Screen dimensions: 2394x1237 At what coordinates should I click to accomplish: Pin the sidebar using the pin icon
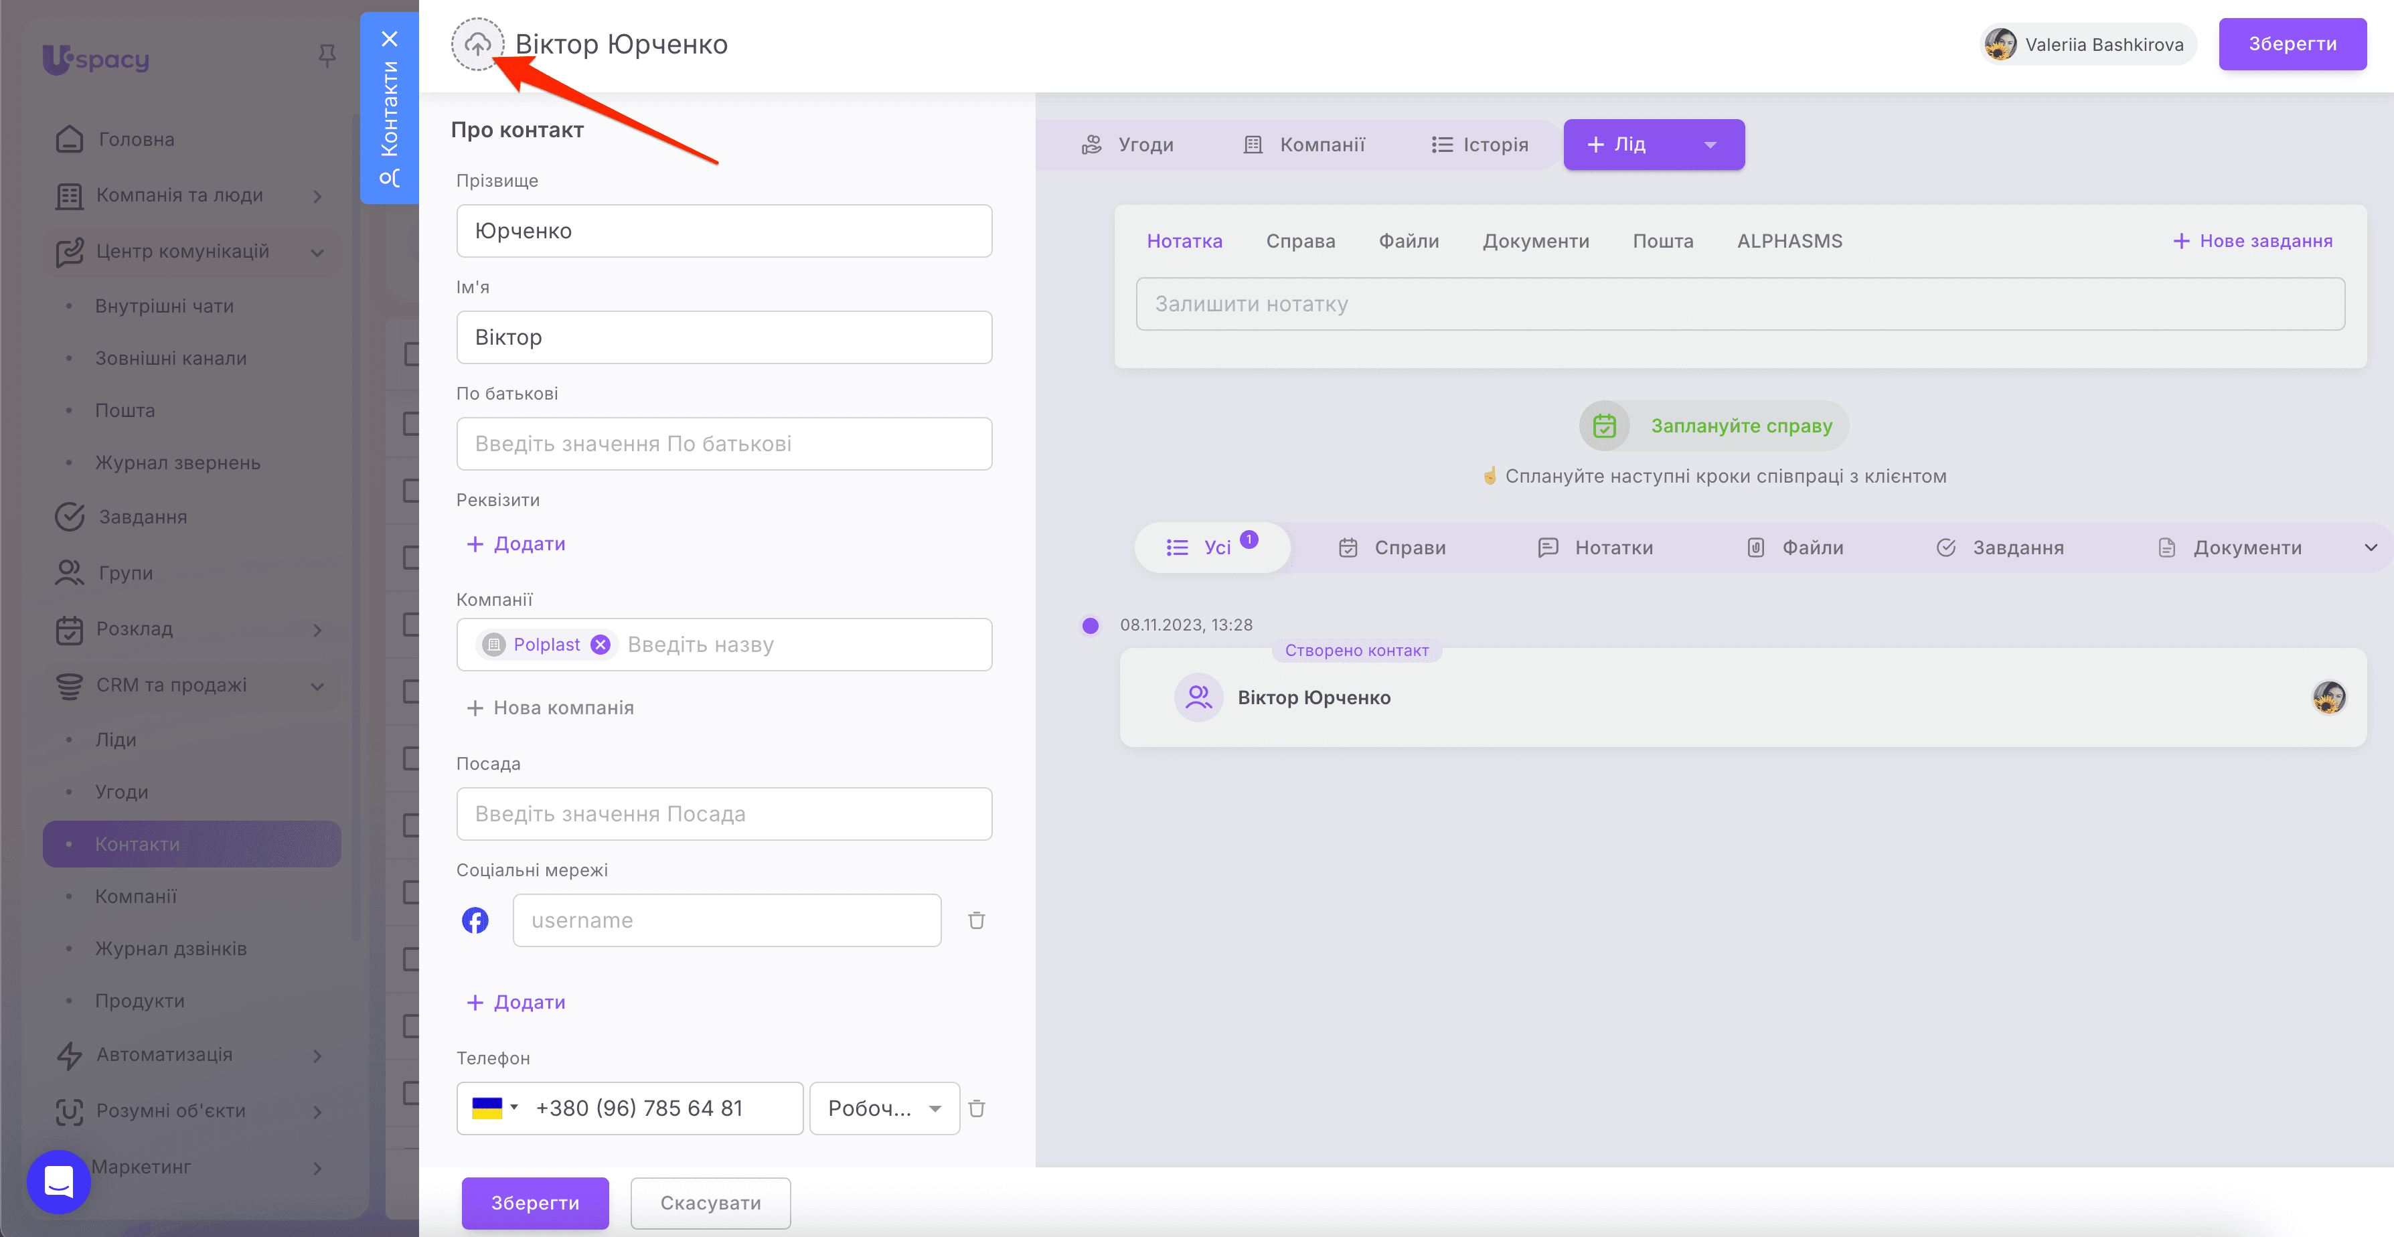[326, 57]
